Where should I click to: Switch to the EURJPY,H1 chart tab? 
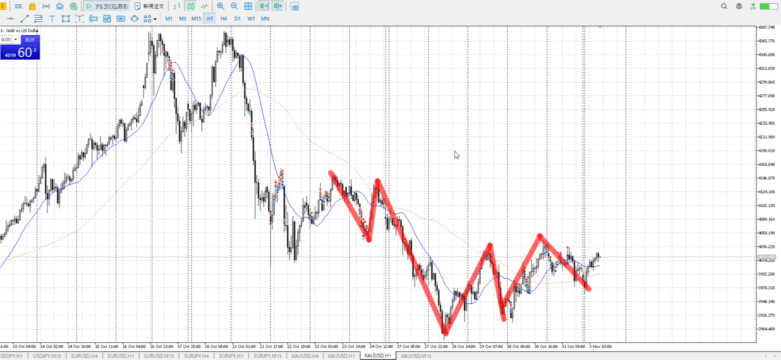(x=231, y=356)
